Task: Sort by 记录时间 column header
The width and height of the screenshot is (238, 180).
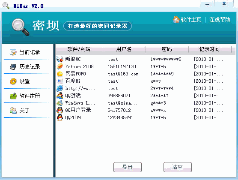Action: pyautogui.click(x=210, y=49)
